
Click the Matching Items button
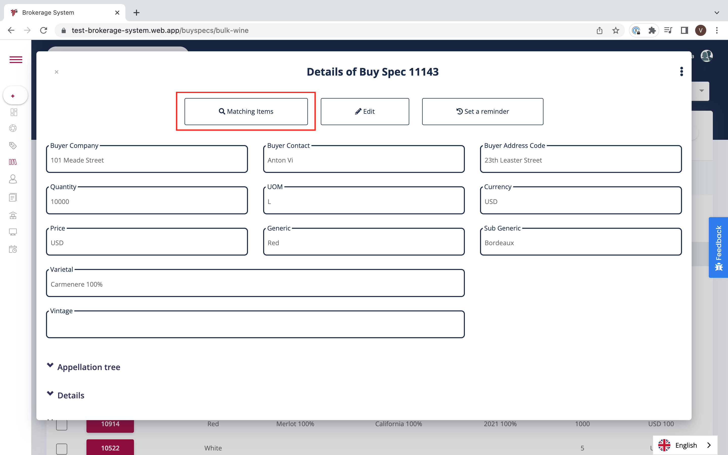[x=246, y=111]
